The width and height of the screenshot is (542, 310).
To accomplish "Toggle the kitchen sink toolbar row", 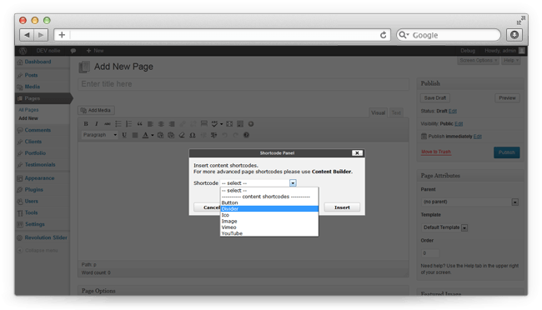I will [x=240, y=123].
